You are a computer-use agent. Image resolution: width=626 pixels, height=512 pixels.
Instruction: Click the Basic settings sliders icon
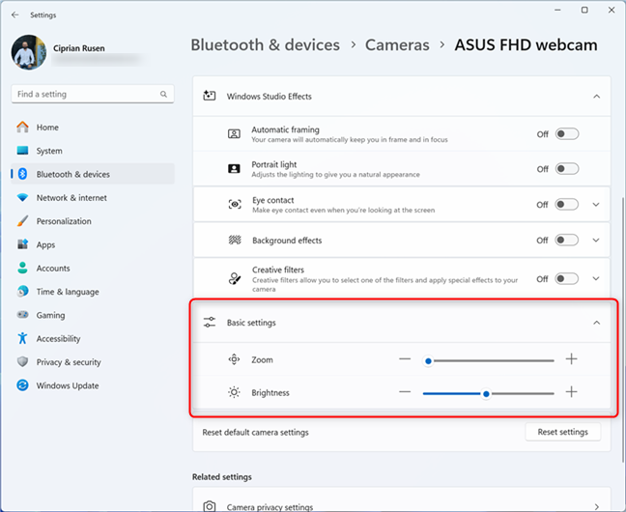[x=210, y=323]
